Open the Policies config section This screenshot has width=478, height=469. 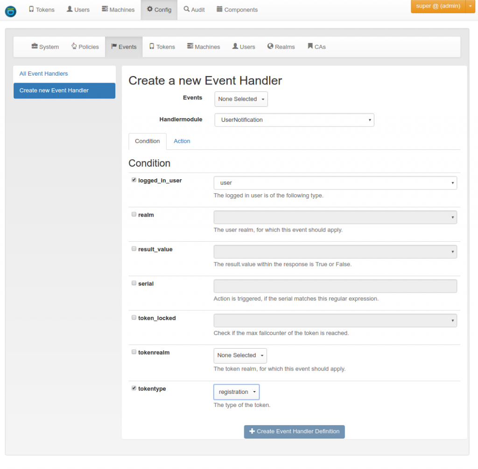(85, 47)
